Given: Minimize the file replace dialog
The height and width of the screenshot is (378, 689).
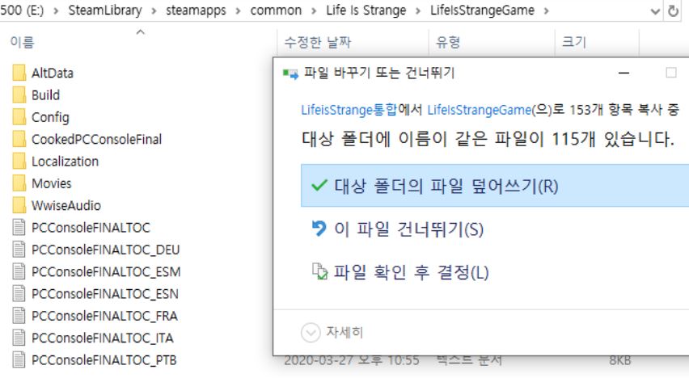Looking at the screenshot, I should [624, 73].
